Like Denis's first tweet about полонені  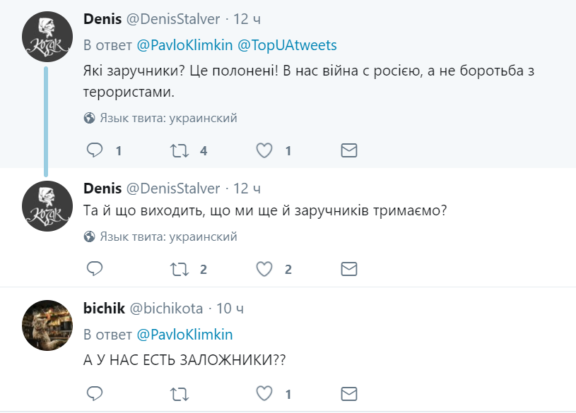pos(264,150)
